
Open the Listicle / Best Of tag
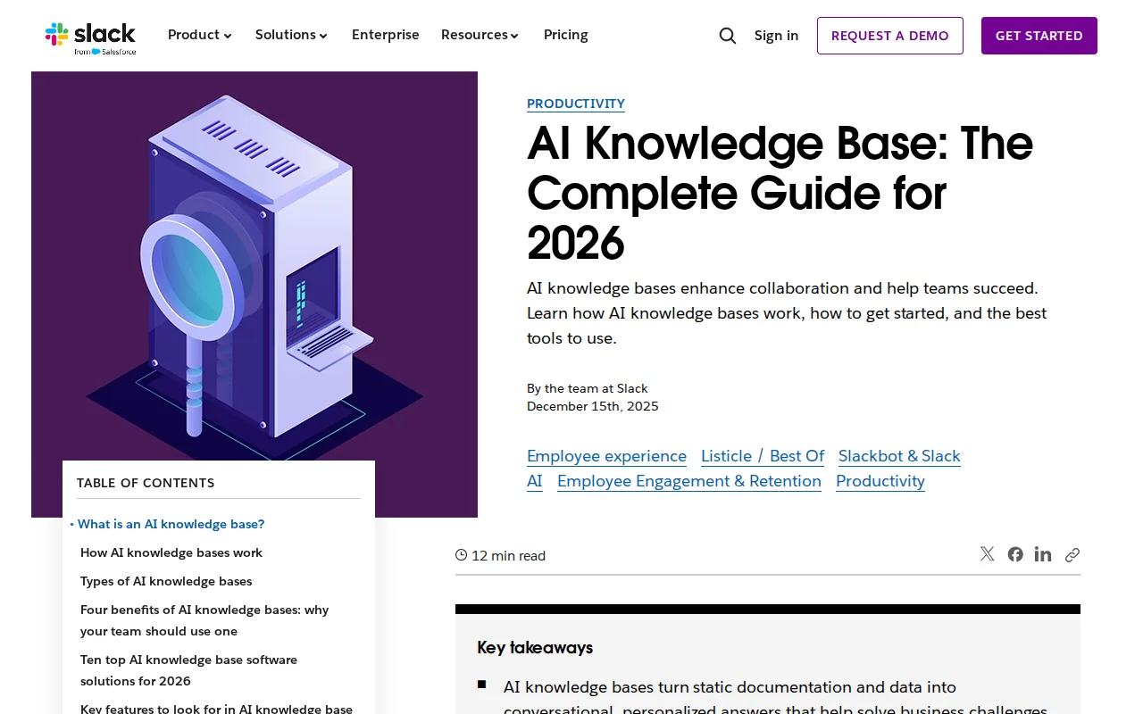763,456
